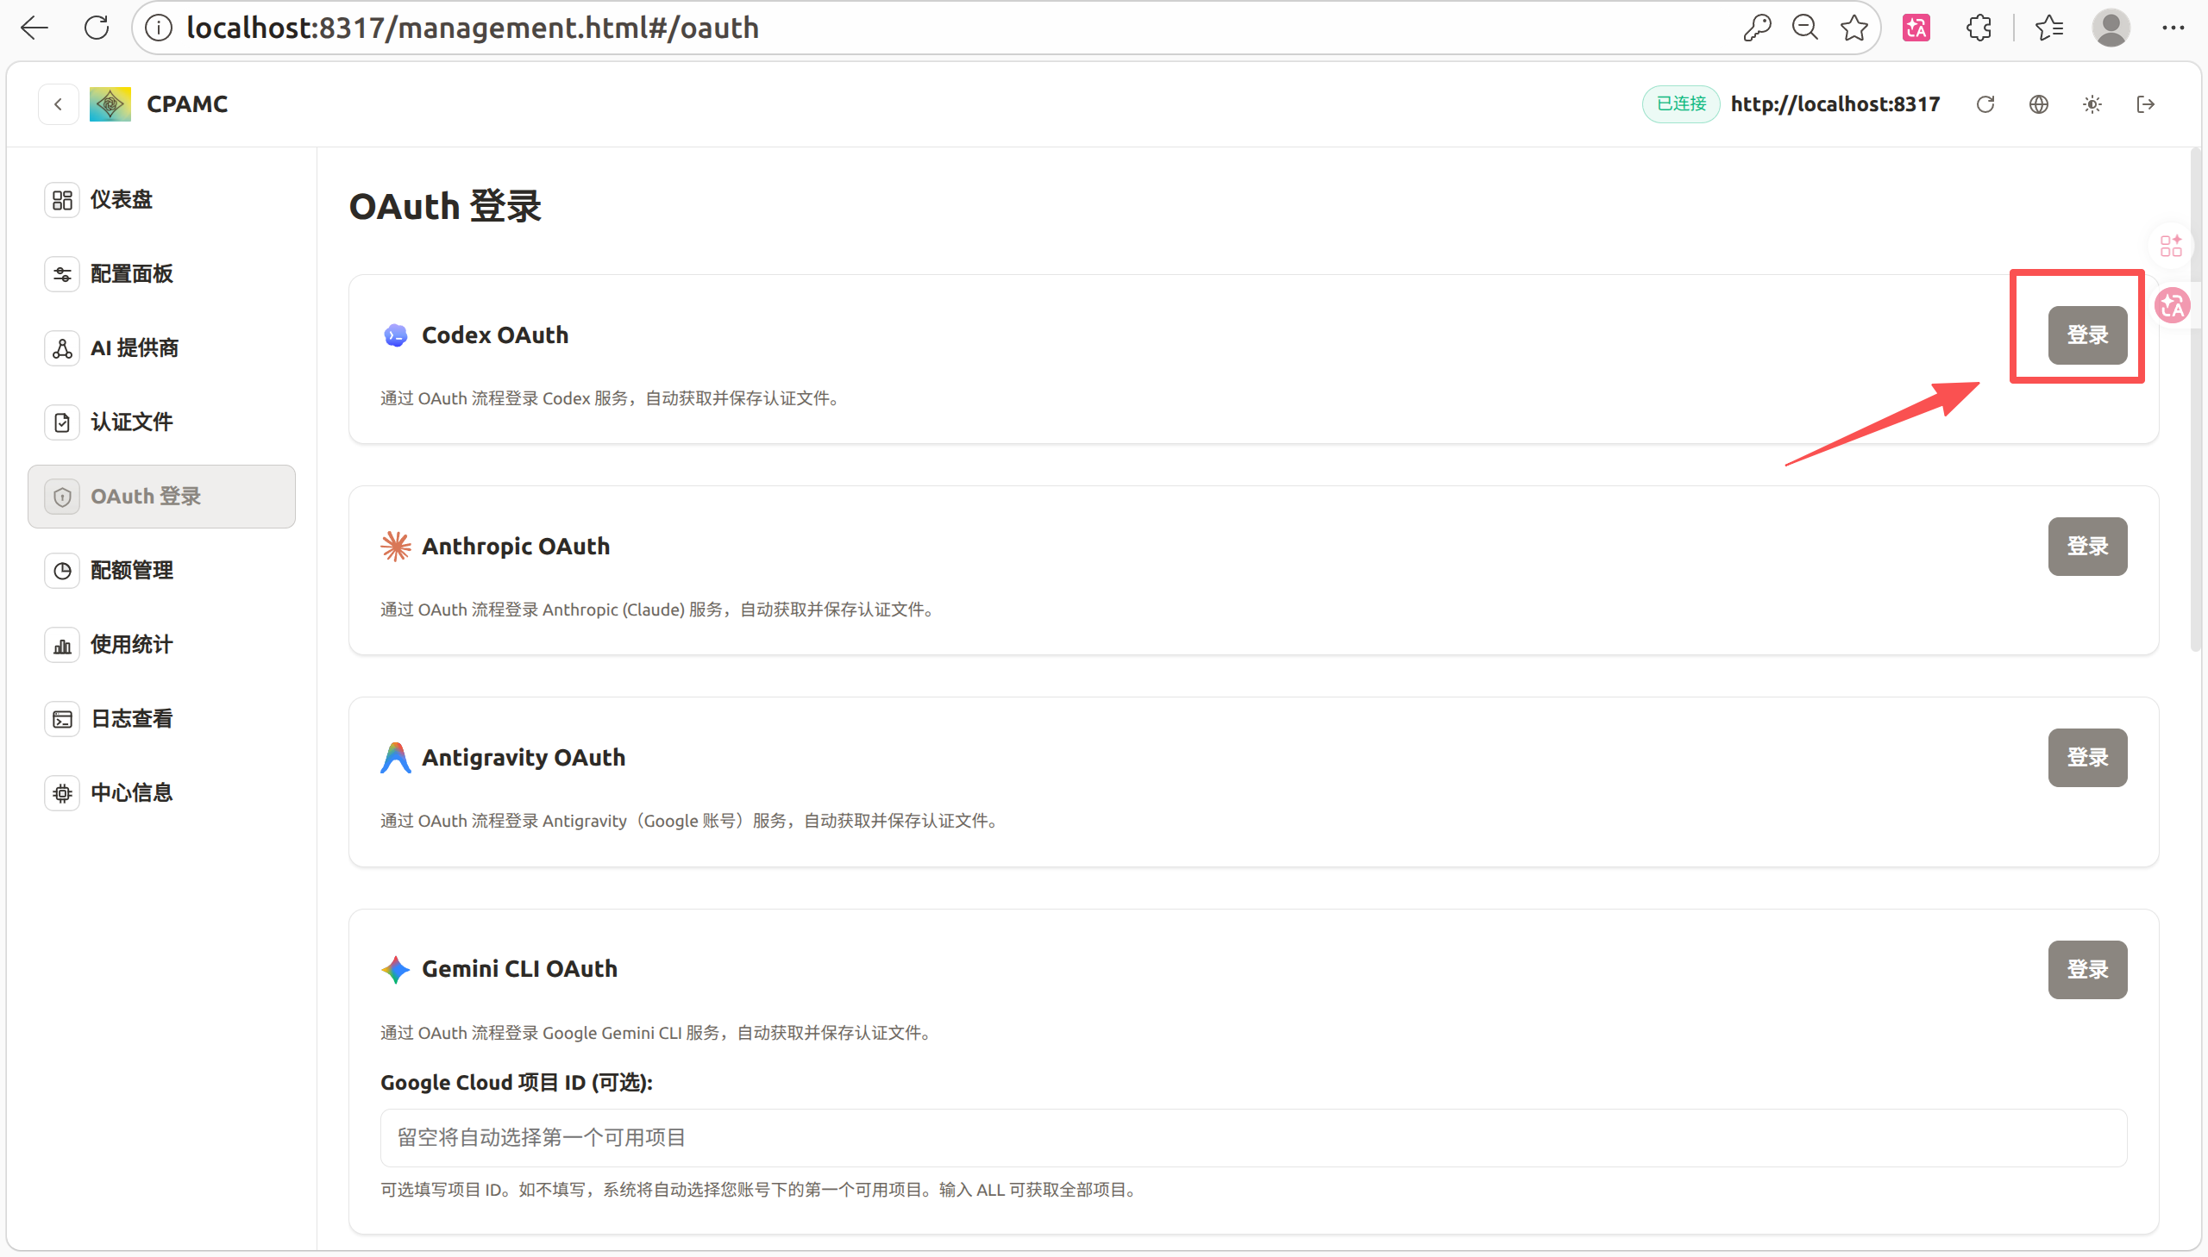Open the language globe icon
The image size is (2208, 1257).
click(2039, 103)
